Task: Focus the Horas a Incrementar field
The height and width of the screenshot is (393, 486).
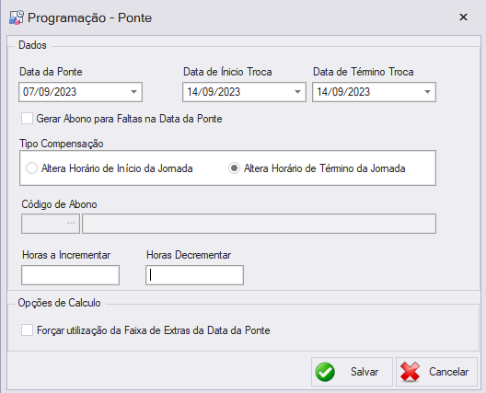Action: coord(70,275)
